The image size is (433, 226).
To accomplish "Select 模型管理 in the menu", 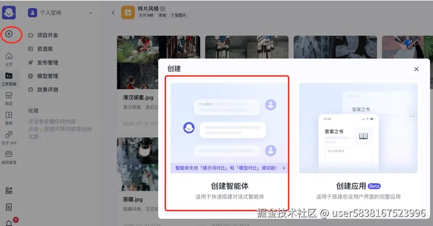I will click(x=43, y=76).
